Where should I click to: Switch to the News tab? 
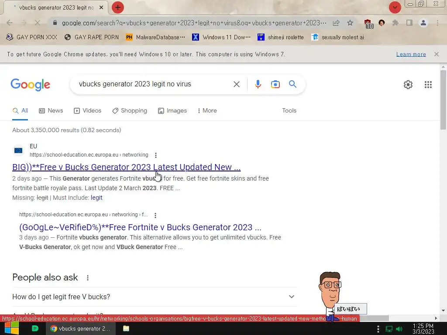(x=51, y=110)
